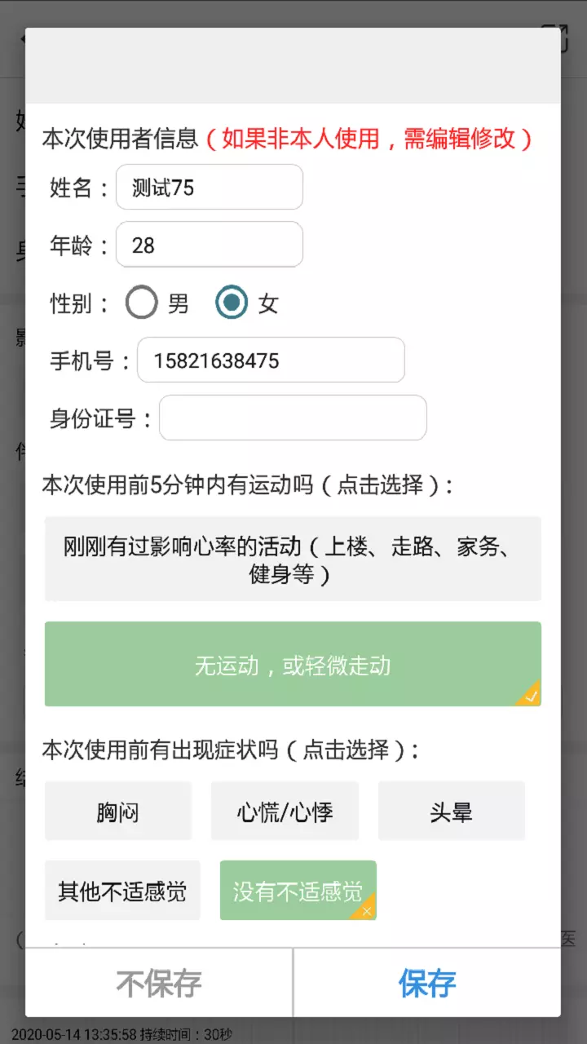Edit the 手机号 phone number field
587x1044 pixels.
coord(271,360)
